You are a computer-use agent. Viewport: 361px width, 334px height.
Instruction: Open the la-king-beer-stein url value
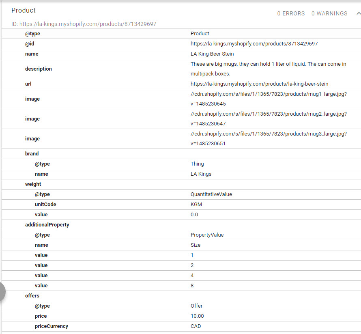[x=259, y=84]
